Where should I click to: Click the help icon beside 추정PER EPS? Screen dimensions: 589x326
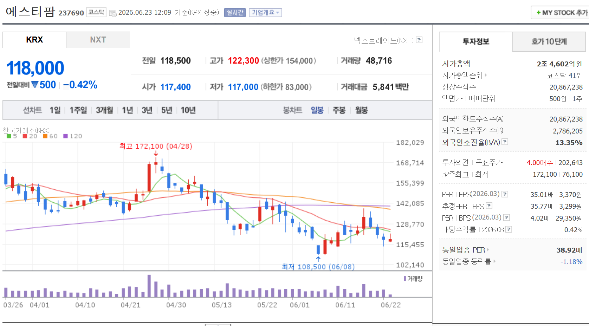pyautogui.click(x=489, y=206)
